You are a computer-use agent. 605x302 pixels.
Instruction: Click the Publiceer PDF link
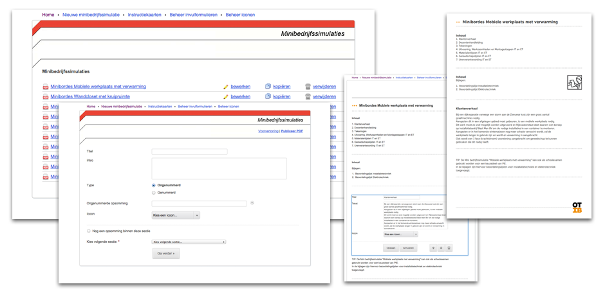click(292, 131)
